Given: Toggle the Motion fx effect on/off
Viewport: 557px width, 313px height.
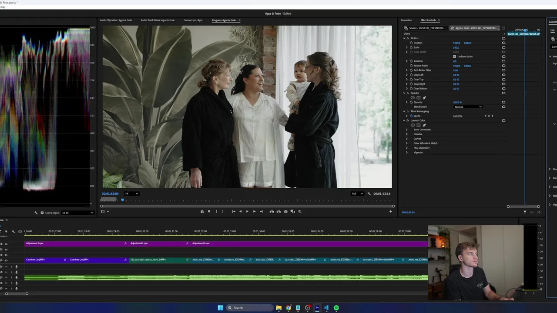Looking at the screenshot, I should tap(408, 38).
